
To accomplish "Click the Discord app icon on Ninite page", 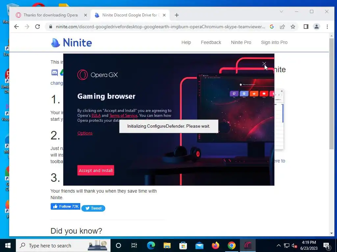I will click(55, 73).
